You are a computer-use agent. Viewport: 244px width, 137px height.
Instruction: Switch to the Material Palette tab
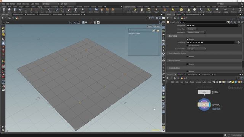pyautogui.click(x=193, y=75)
